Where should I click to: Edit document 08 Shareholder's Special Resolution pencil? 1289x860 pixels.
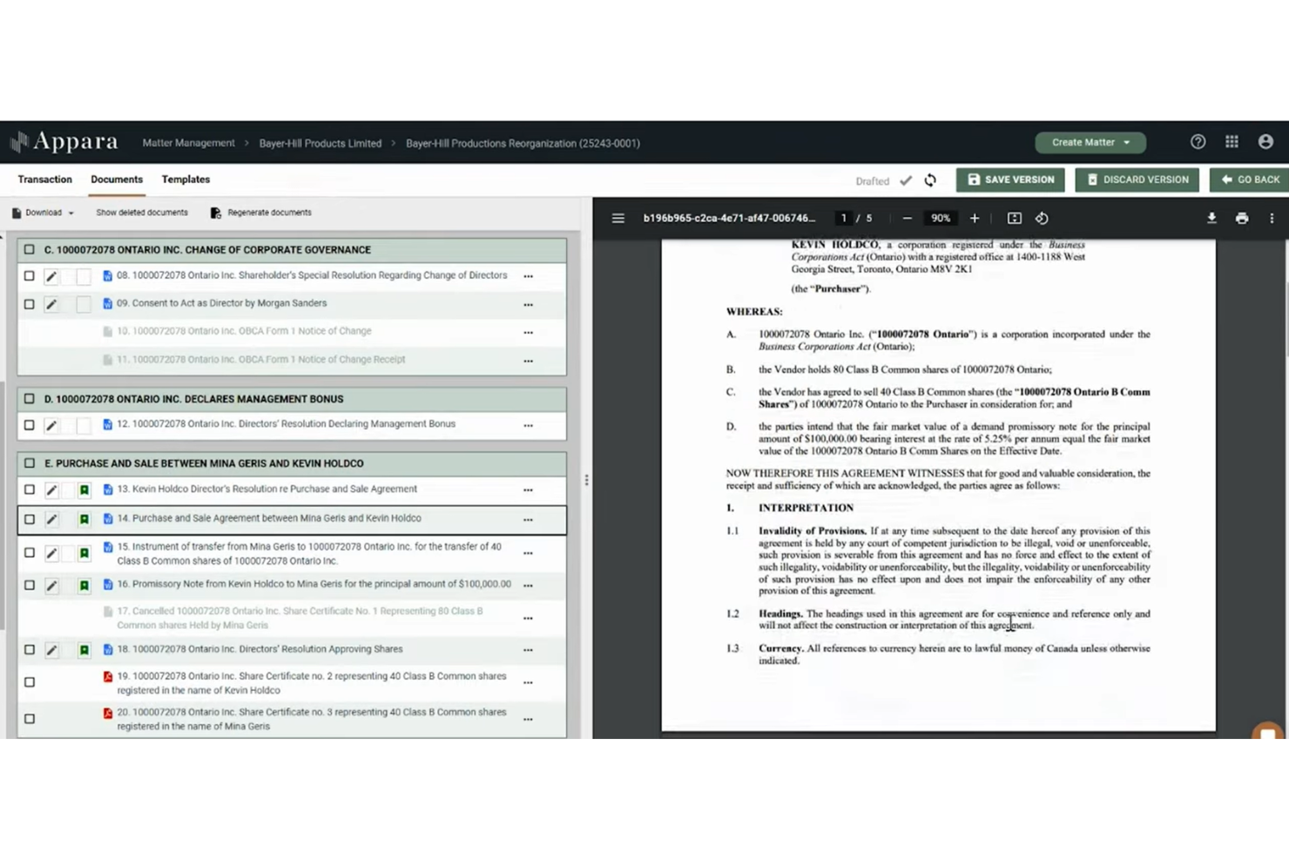pos(51,276)
